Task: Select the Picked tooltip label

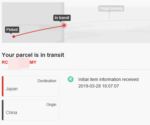Action: 12,30
